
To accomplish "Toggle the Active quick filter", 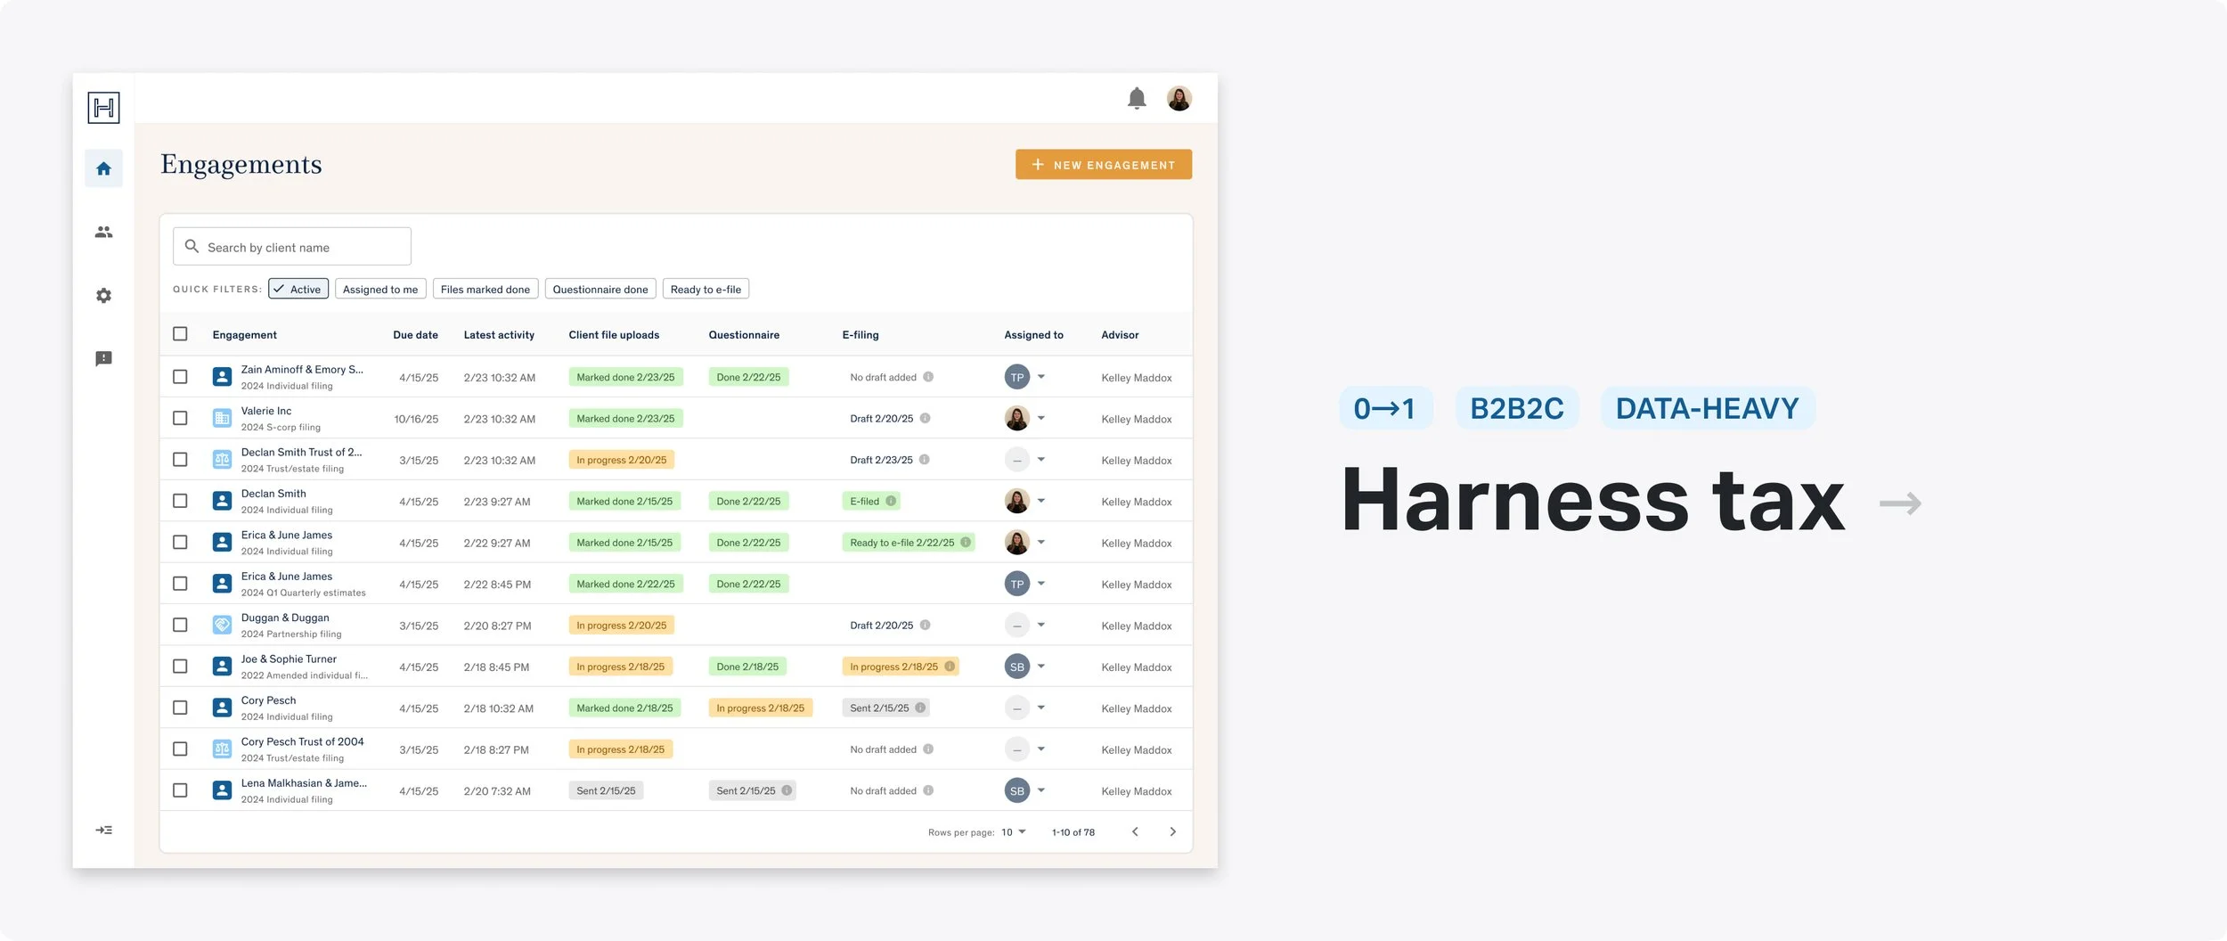I will point(298,289).
